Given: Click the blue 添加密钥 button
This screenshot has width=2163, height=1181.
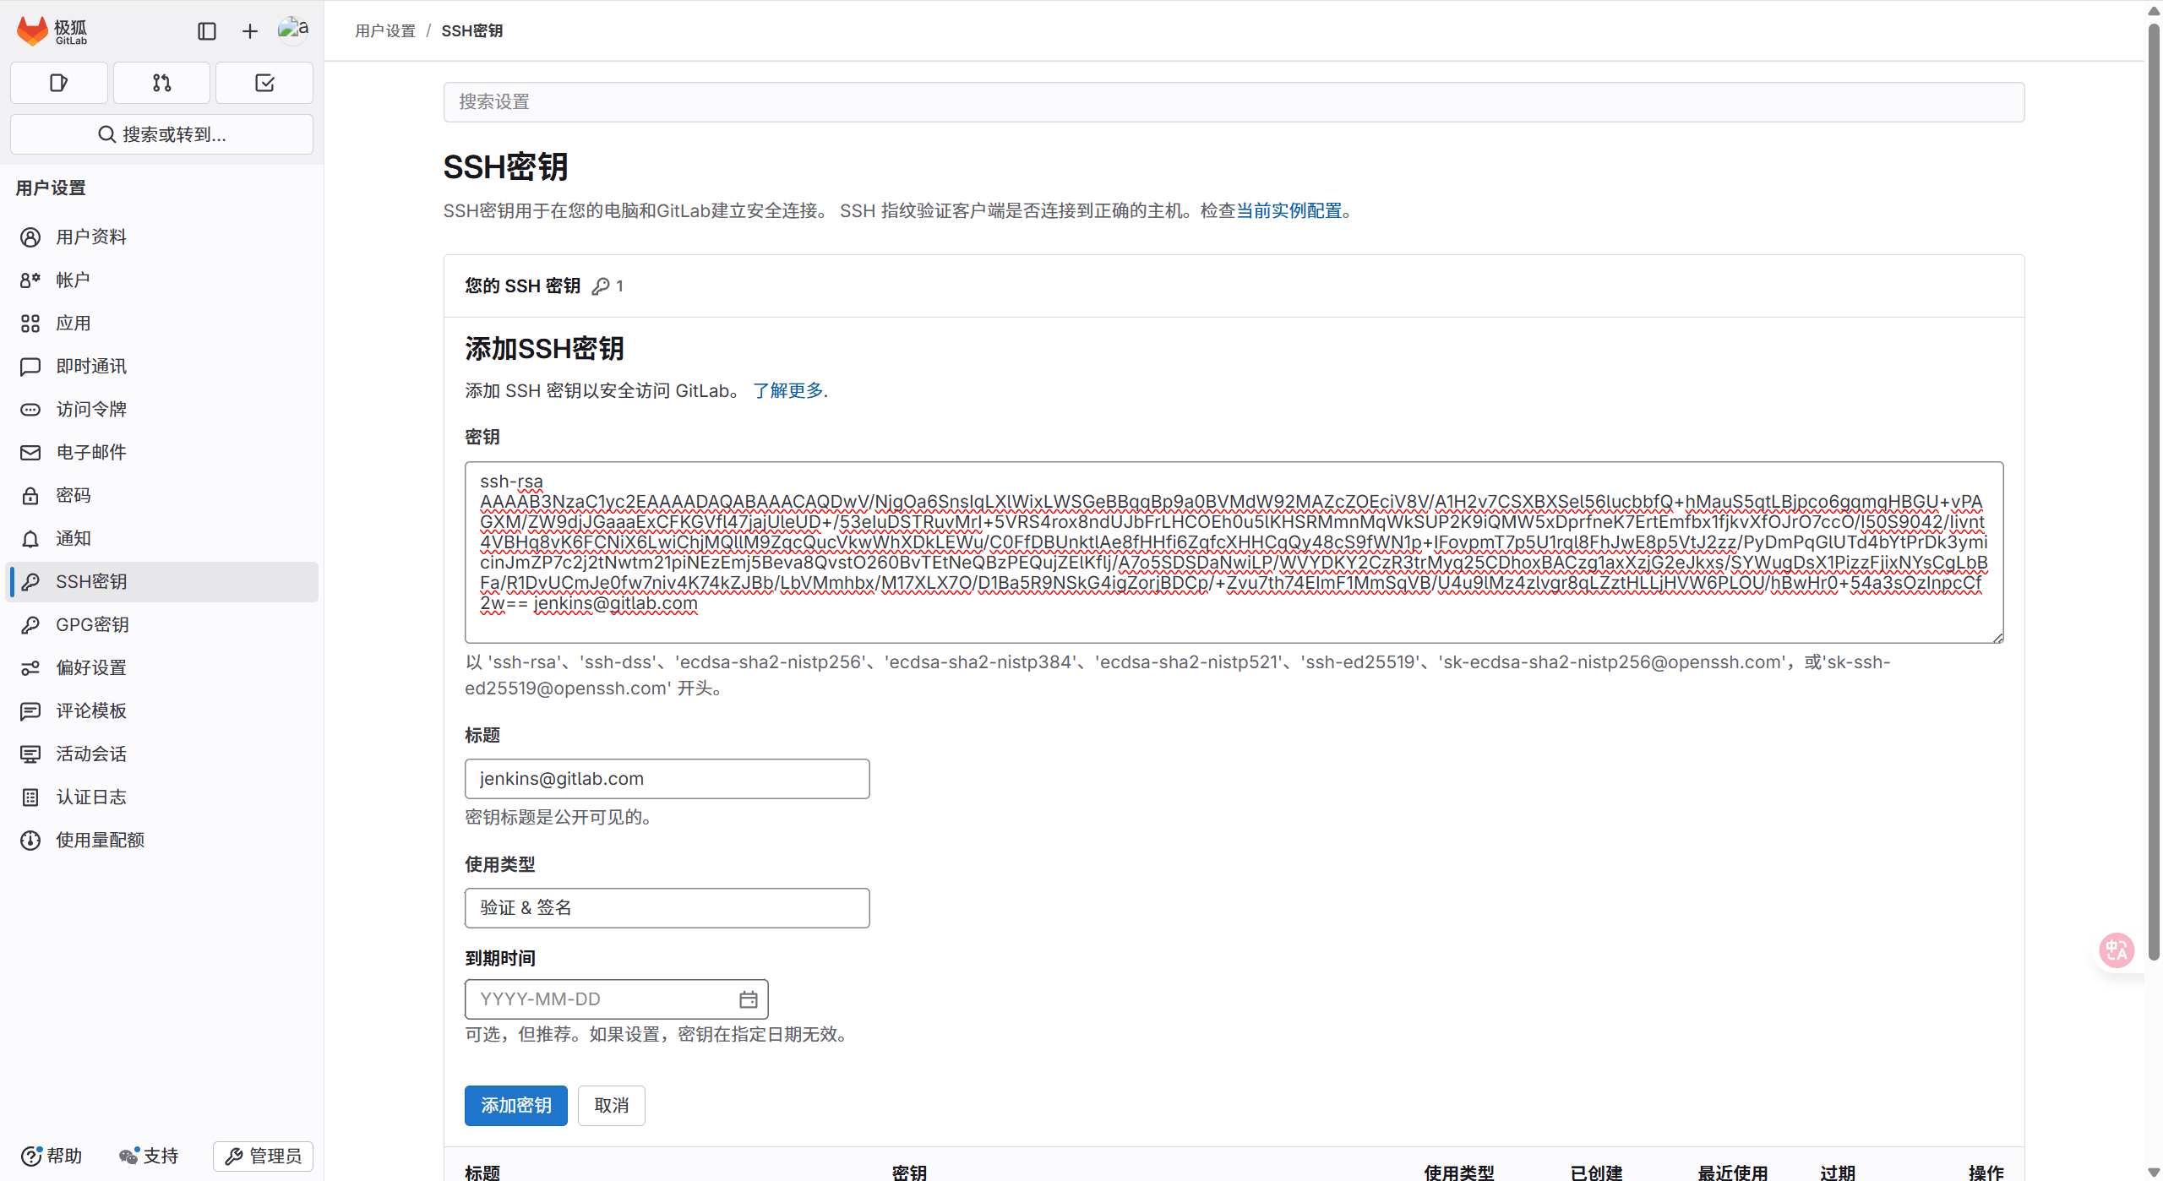Looking at the screenshot, I should pyautogui.click(x=515, y=1105).
